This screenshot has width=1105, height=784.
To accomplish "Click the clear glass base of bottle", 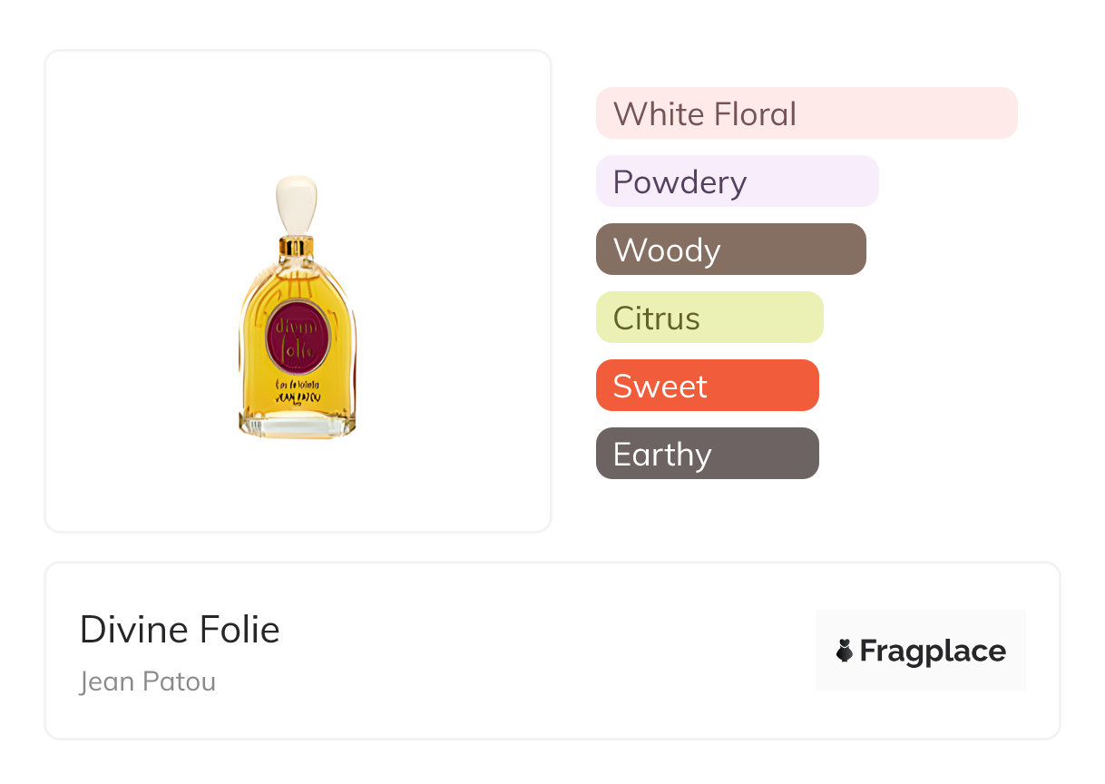I will [297, 426].
